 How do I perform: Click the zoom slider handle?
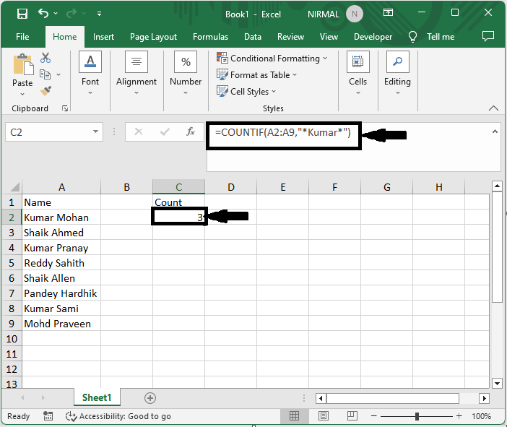[417, 416]
